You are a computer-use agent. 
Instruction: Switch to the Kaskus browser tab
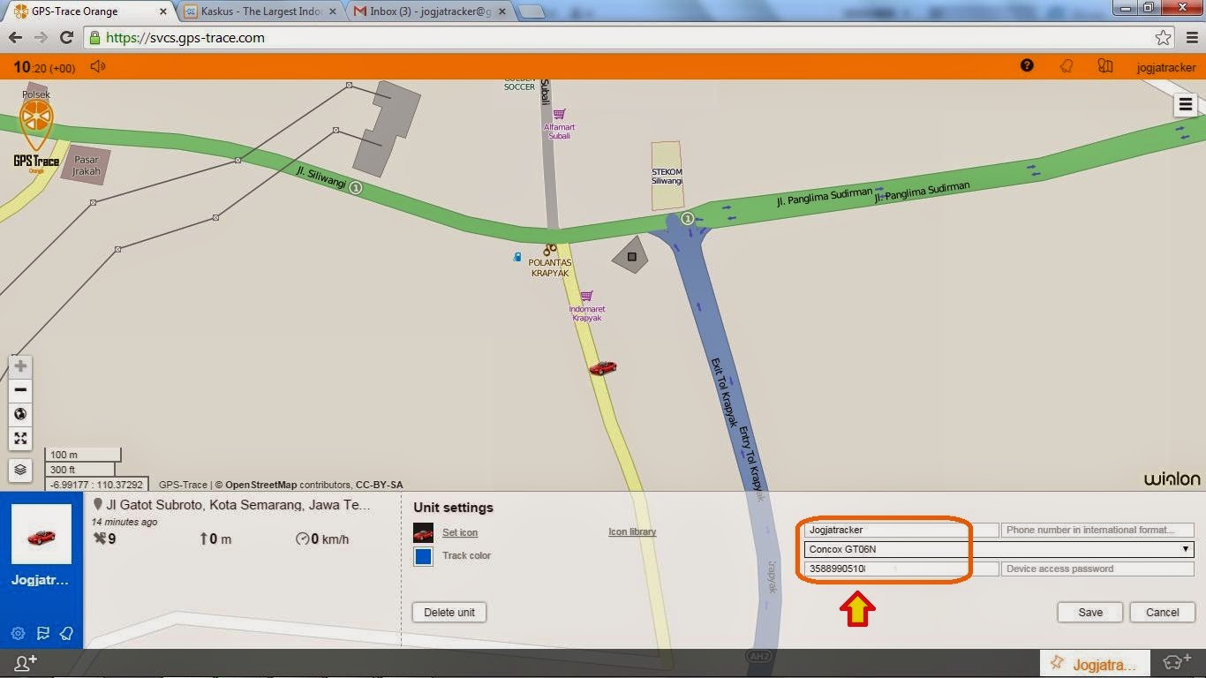point(259,12)
